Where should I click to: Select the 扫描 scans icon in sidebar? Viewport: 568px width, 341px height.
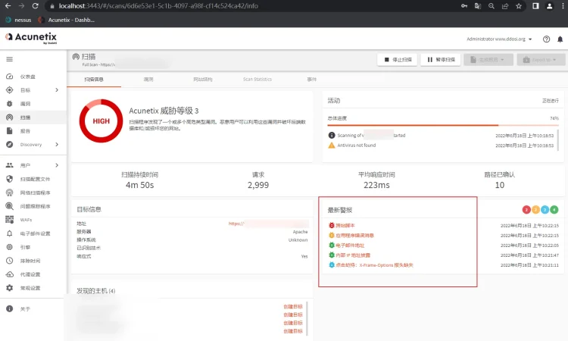pos(9,117)
